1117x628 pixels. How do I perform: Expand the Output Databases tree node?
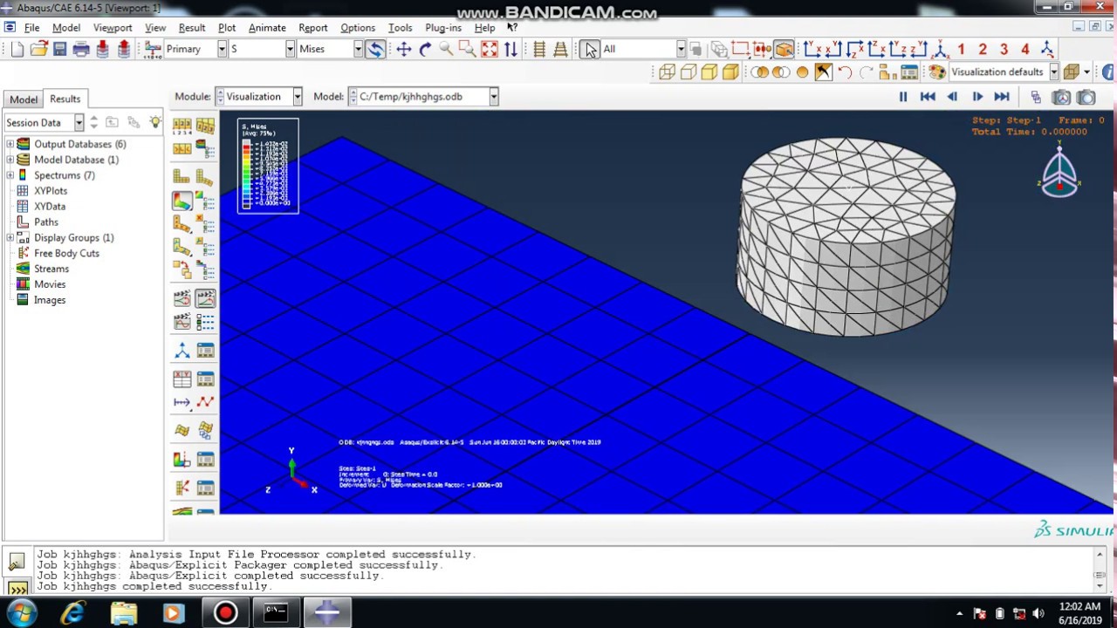tap(10, 144)
